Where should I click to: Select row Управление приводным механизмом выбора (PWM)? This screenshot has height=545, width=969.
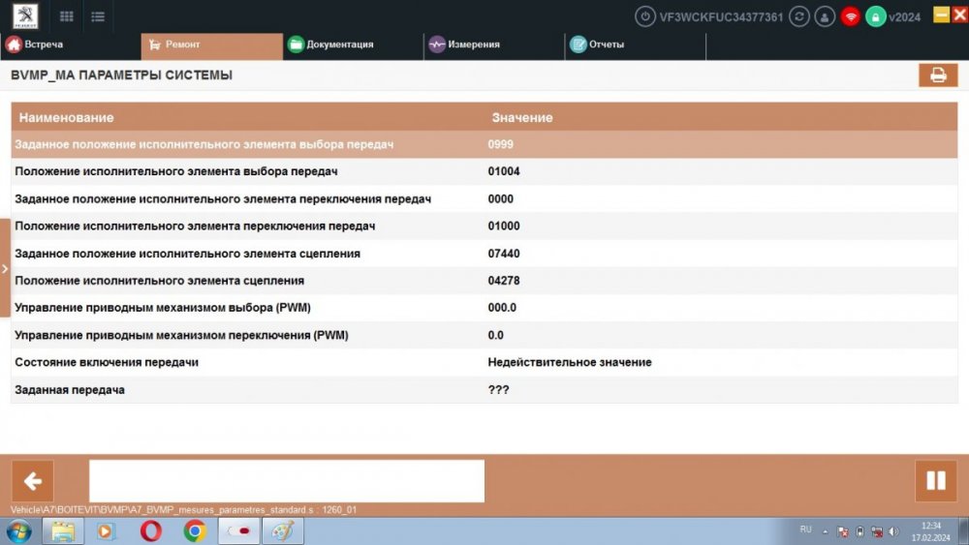coord(484,308)
